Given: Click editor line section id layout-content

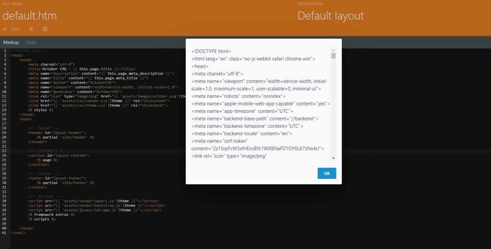Looking at the screenshot, I should coord(59,156).
